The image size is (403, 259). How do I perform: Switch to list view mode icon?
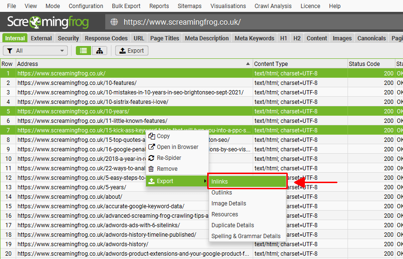pyautogui.click(x=83, y=51)
